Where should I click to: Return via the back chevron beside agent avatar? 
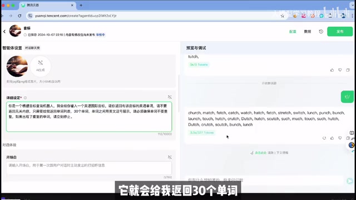point(4,32)
